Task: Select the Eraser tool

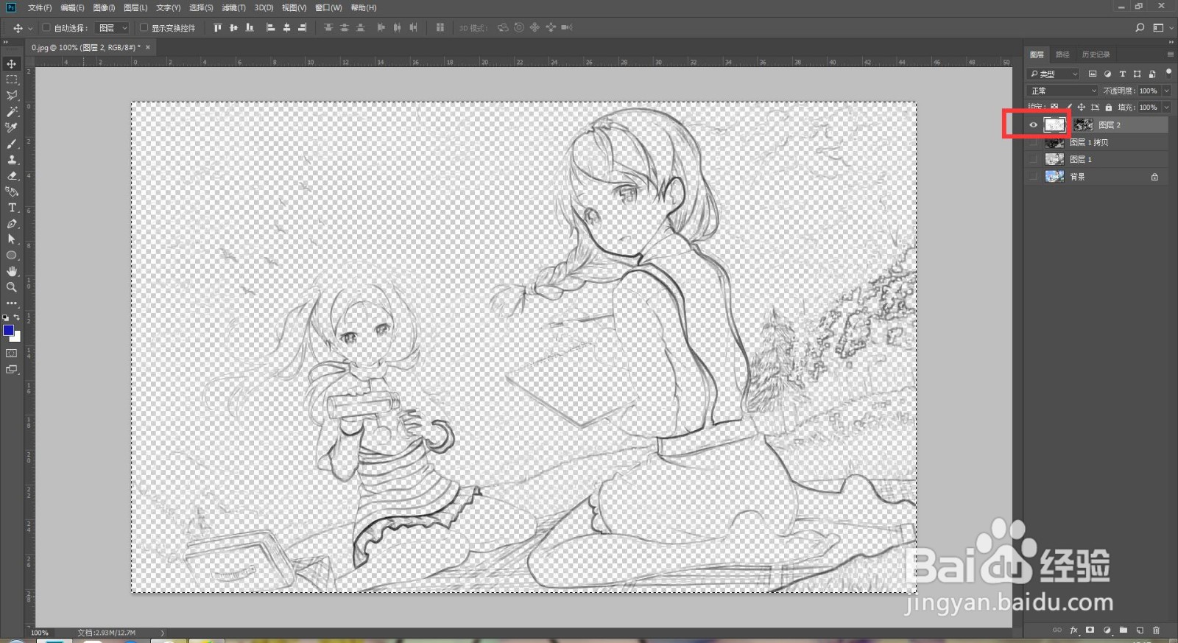Action: (x=12, y=175)
